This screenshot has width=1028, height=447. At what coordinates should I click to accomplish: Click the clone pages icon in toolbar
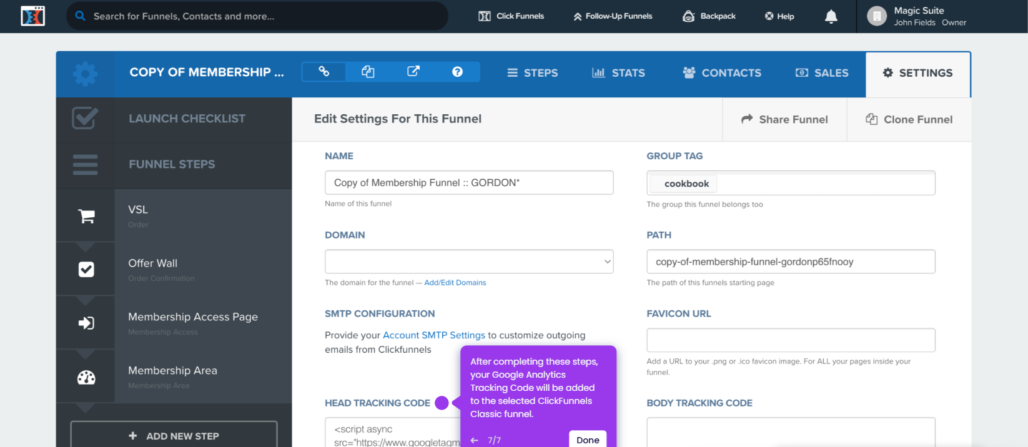pos(368,72)
